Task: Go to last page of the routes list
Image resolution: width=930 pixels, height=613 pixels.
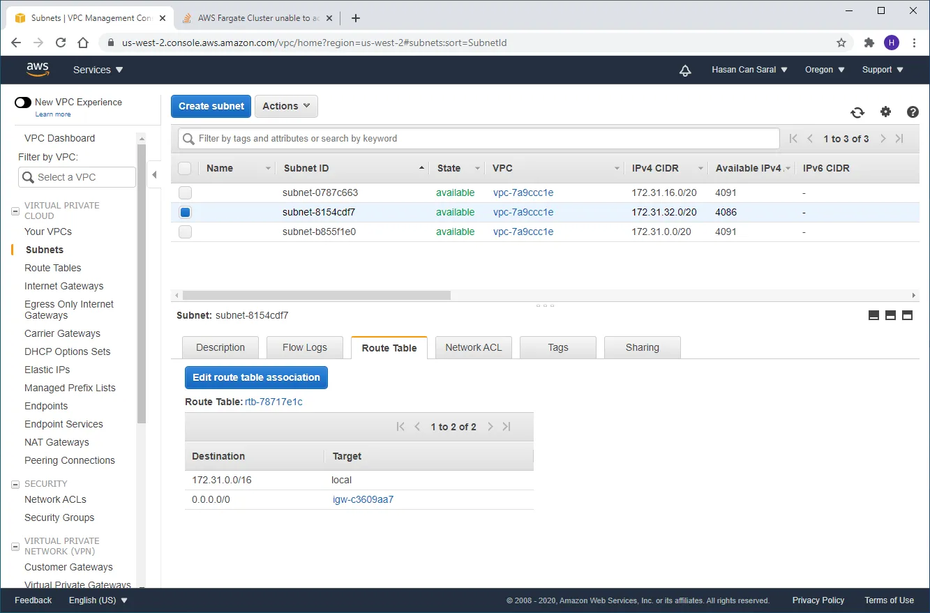Action: point(507,427)
